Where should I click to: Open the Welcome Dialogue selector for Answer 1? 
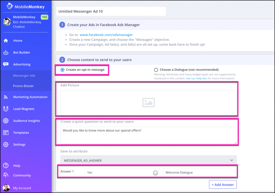coord(200,173)
